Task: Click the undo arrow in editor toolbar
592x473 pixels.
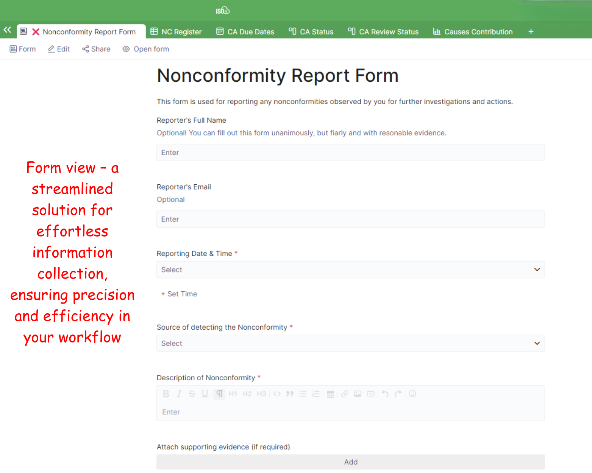Action: pos(385,394)
